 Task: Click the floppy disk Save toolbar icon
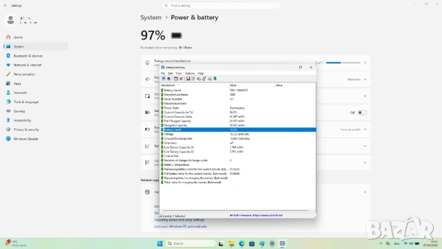(x=188, y=79)
